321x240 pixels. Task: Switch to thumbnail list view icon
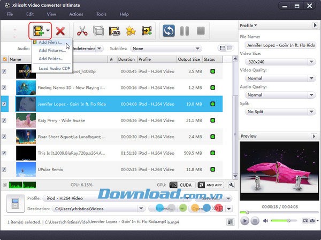223,48
